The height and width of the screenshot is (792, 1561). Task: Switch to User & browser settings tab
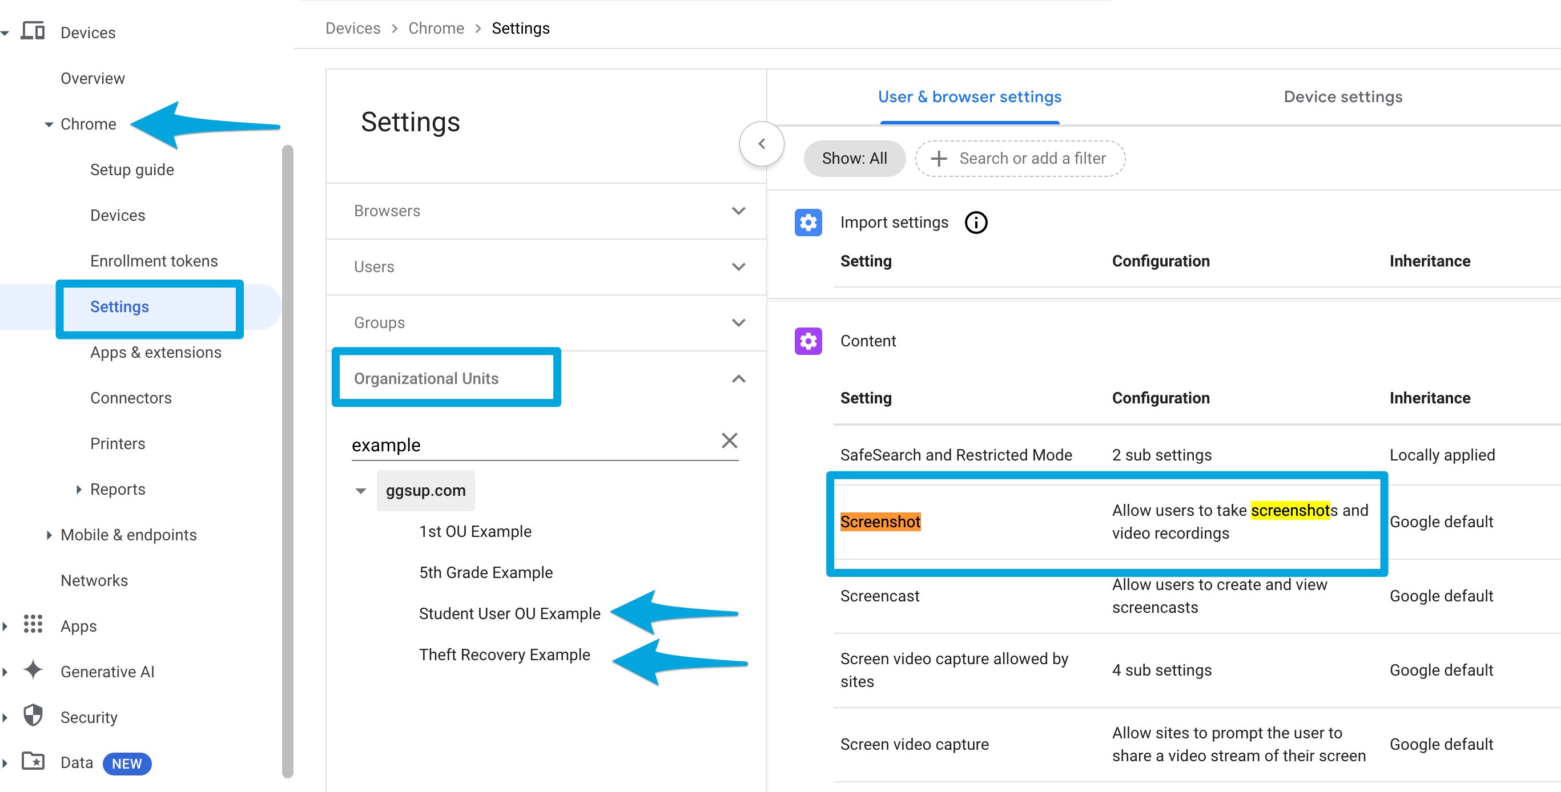pos(969,97)
